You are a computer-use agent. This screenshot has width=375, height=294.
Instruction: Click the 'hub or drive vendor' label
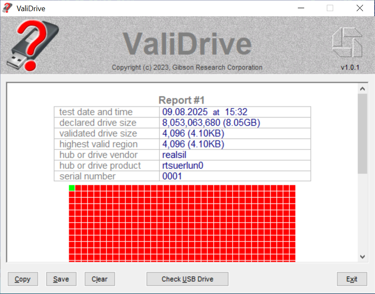98,155
